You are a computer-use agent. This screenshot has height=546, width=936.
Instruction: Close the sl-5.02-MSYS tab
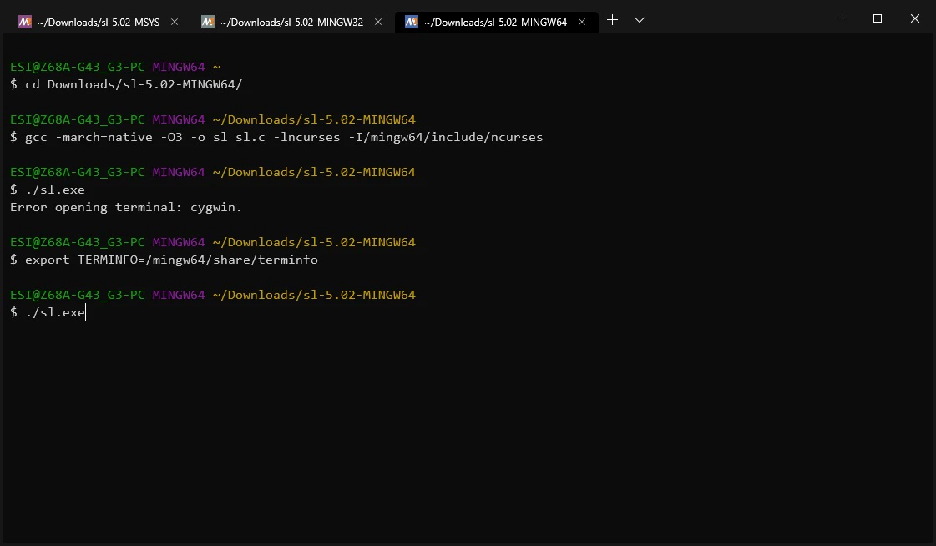175,22
